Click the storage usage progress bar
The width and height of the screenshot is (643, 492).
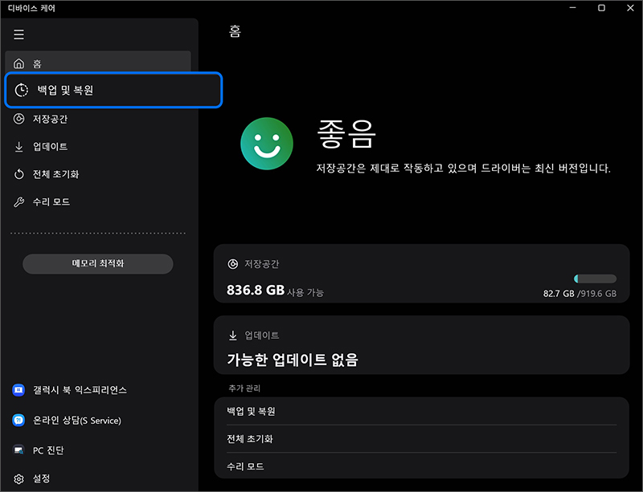595,277
